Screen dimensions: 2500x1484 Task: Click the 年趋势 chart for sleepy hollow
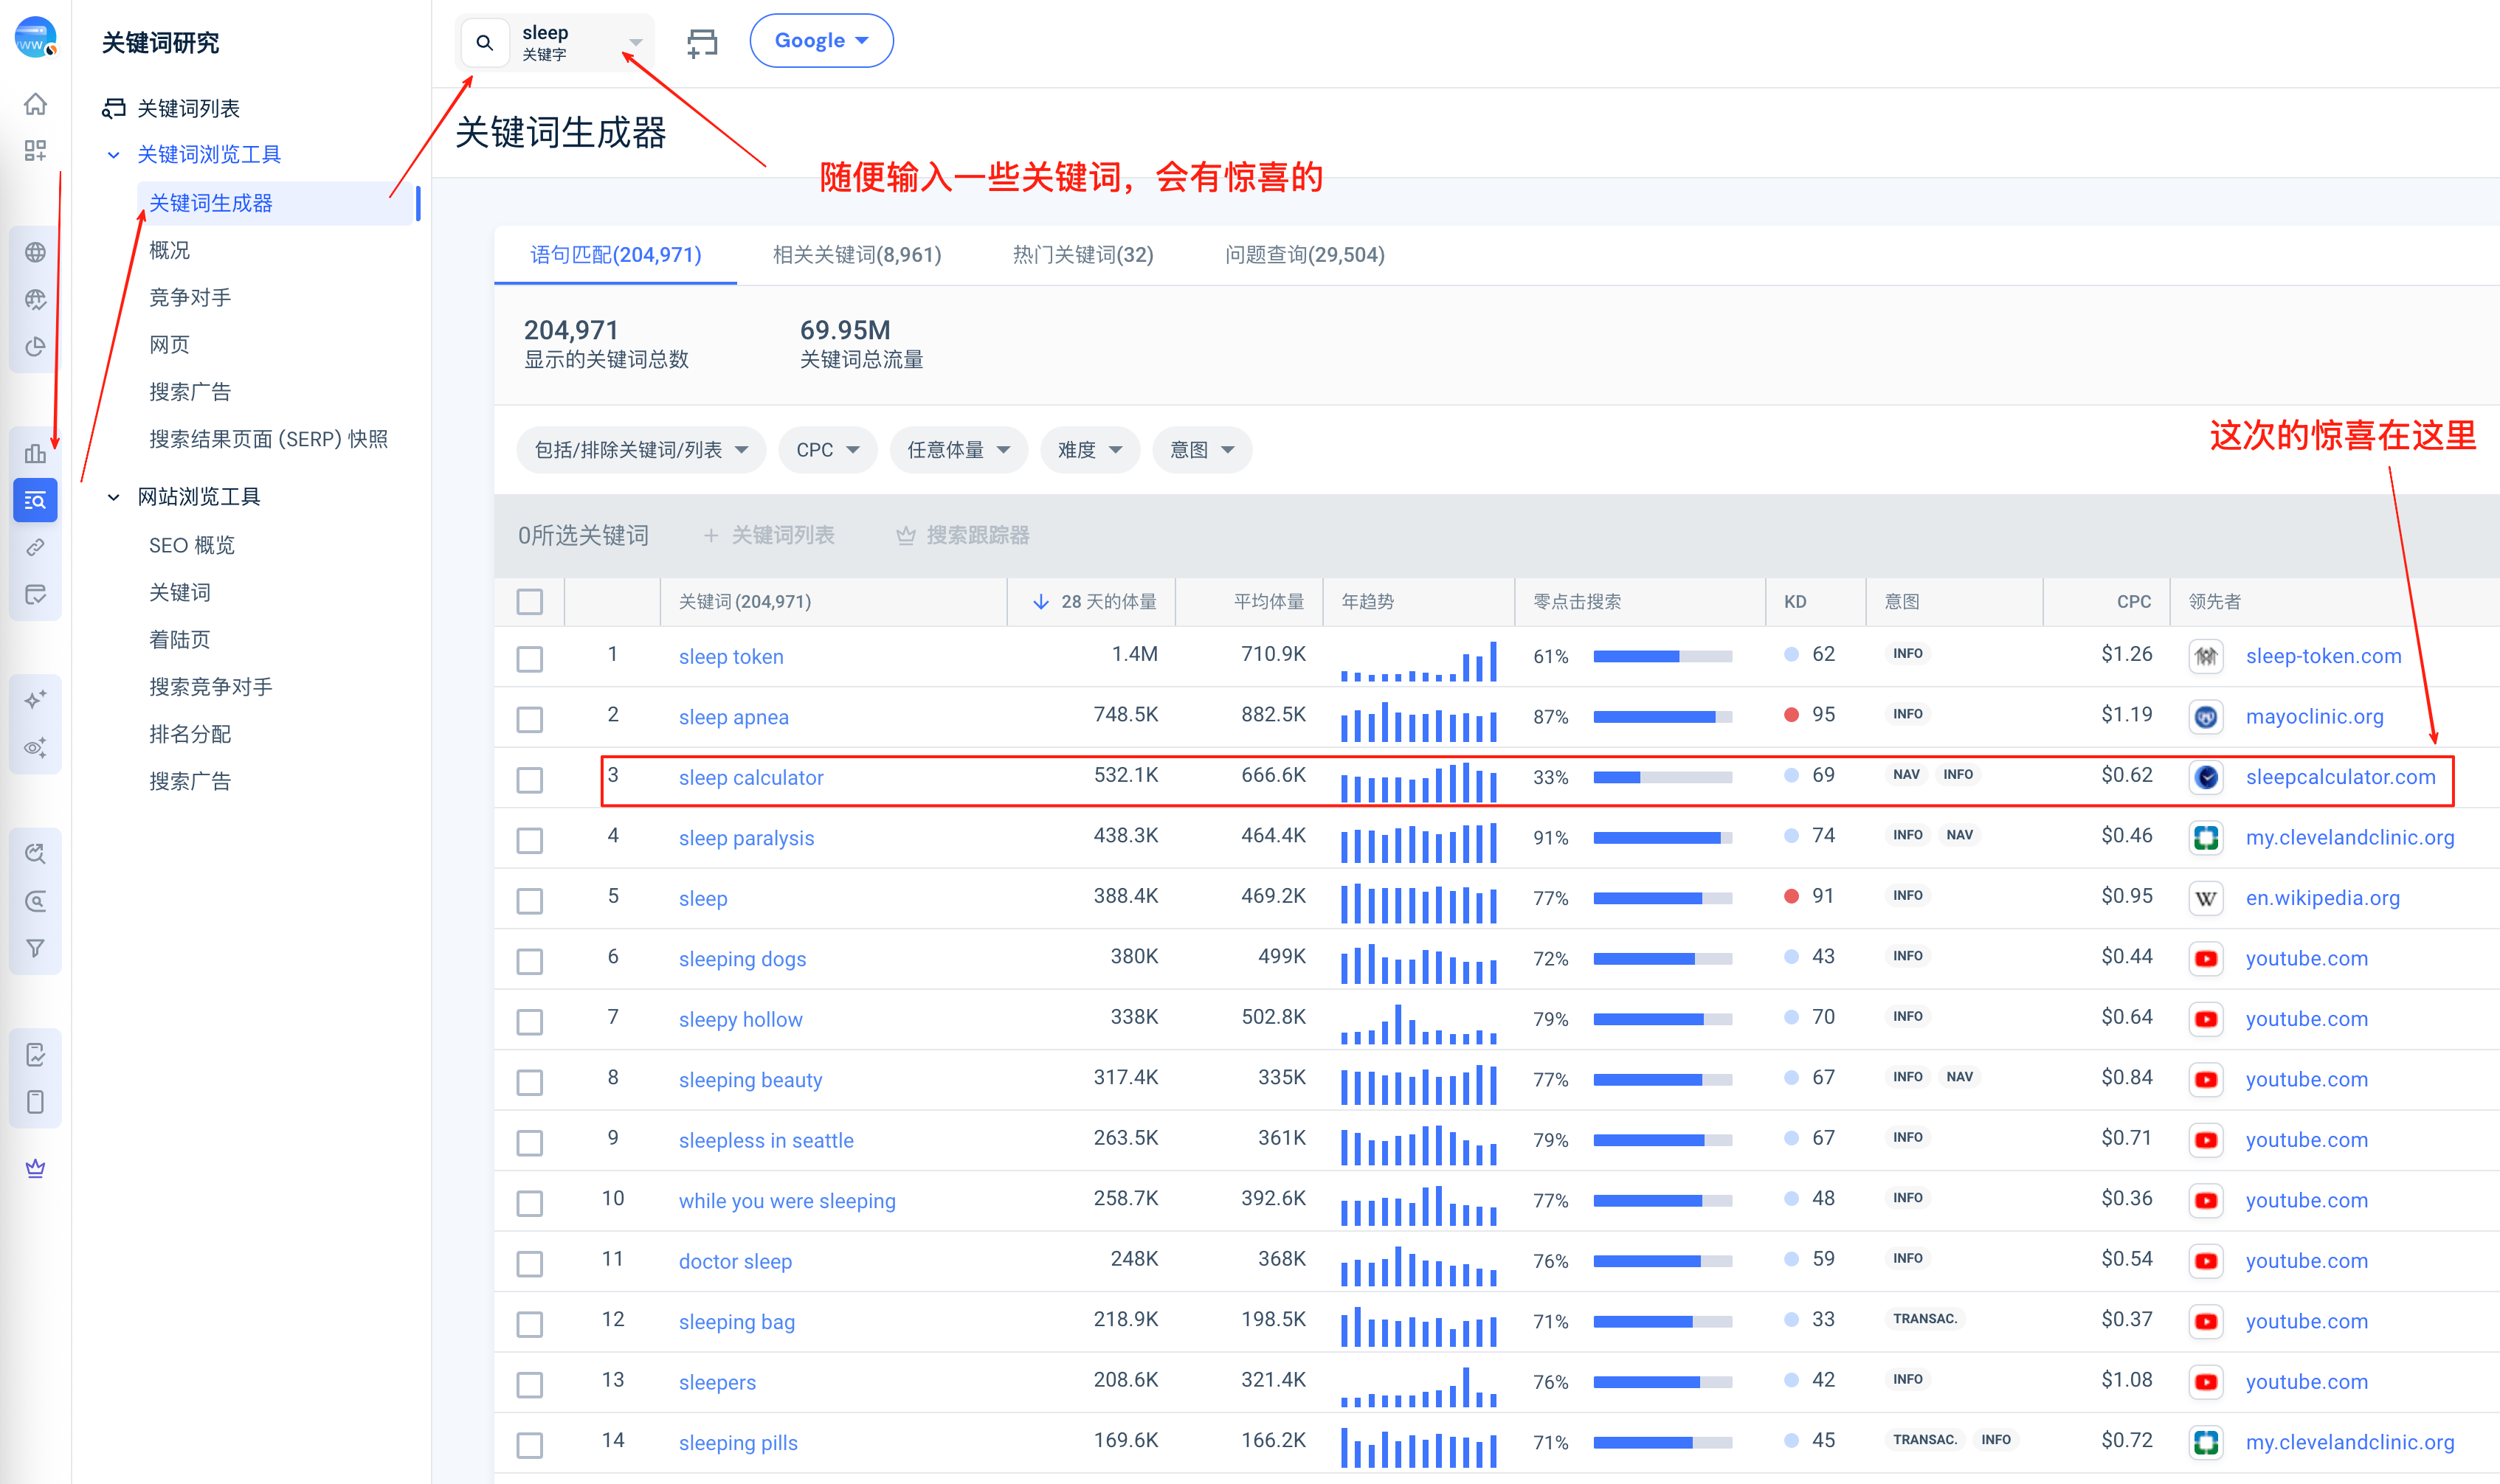[1418, 1024]
